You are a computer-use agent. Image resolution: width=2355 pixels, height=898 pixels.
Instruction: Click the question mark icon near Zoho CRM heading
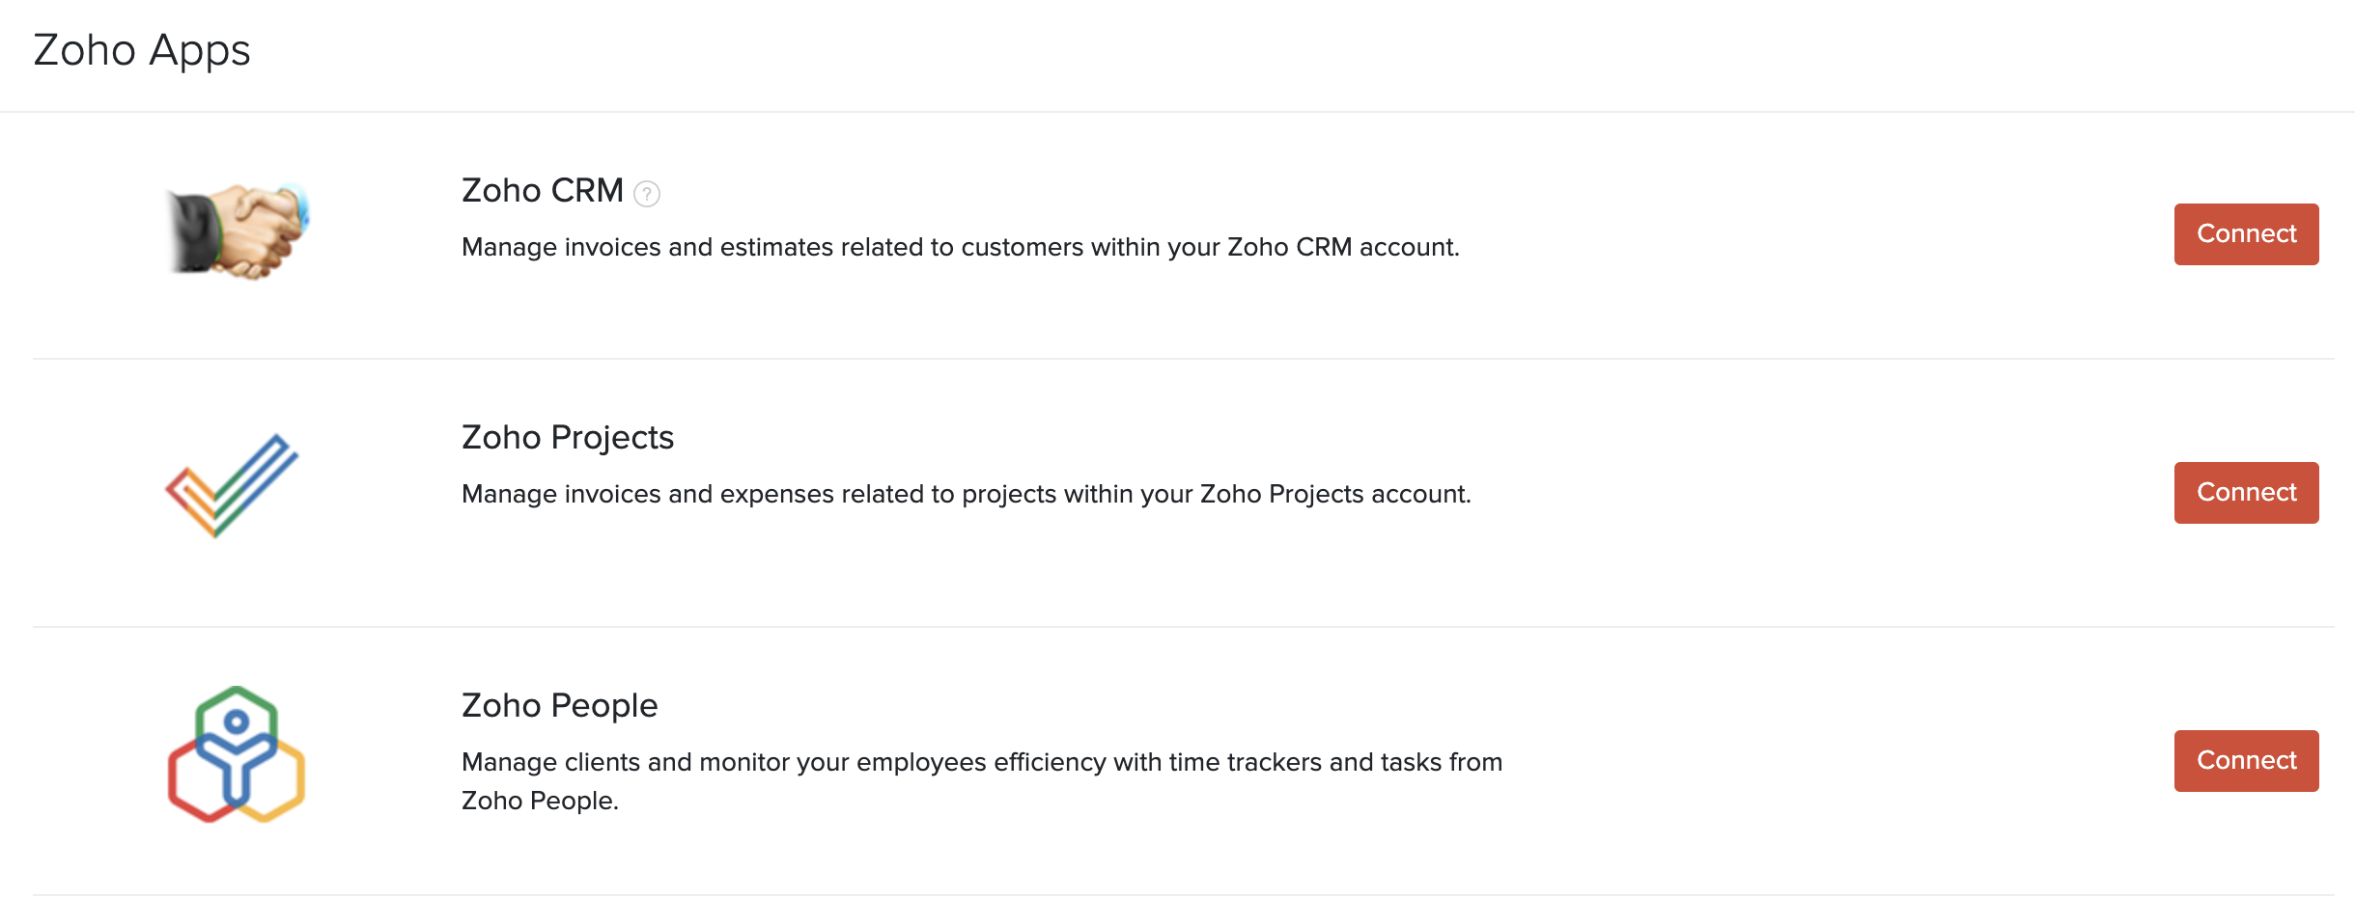click(646, 194)
